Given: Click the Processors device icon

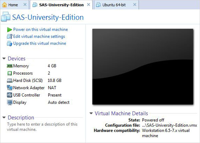Looking at the screenshot, I should tap(10, 73).
